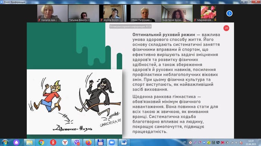
Task: Open Yandex Browser 'Y' icon in taskbar
Action: (x=65, y=142)
